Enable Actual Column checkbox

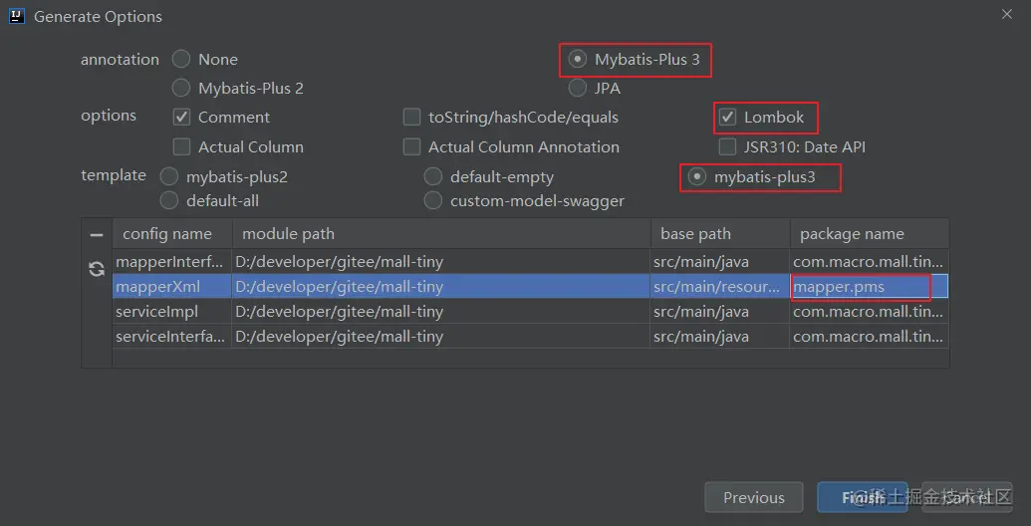181,146
